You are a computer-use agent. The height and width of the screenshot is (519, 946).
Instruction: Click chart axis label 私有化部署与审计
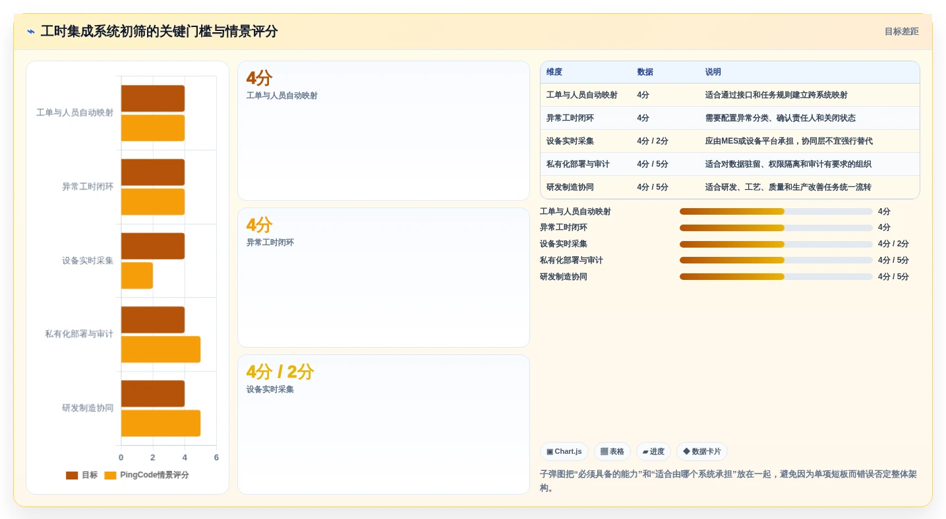[79, 335]
